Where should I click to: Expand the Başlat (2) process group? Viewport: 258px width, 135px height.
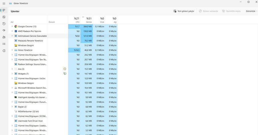click(x=12, y=107)
